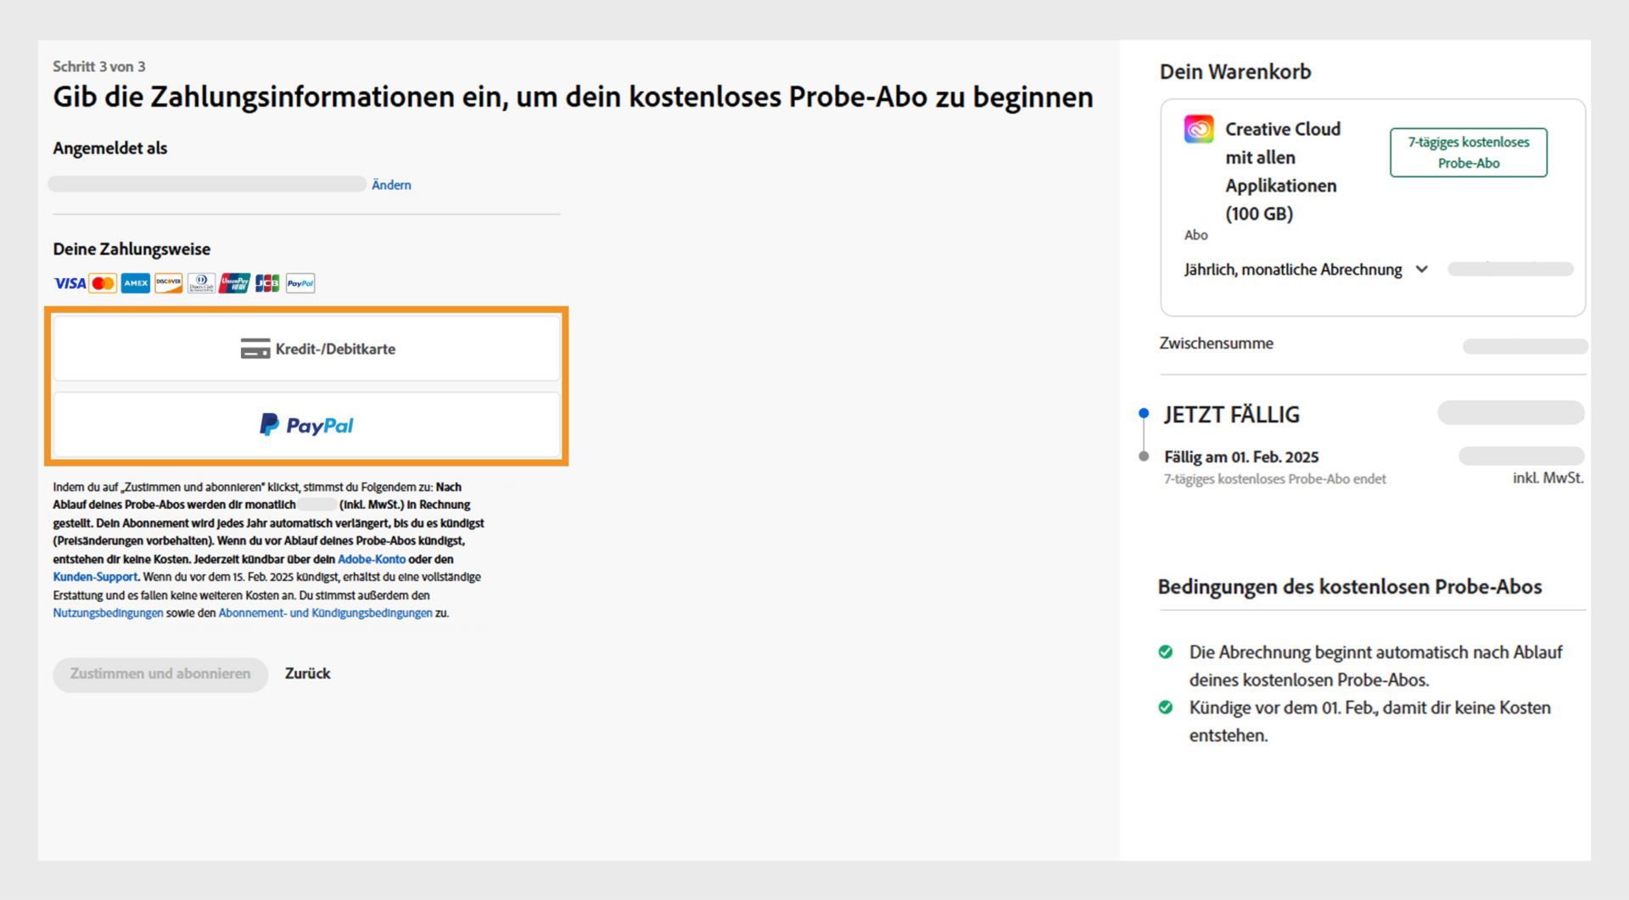
Task: Click 'Bedingungen des kostenlosen Probe-Abos' heading
Action: pyautogui.click(x=1350, y=587)
